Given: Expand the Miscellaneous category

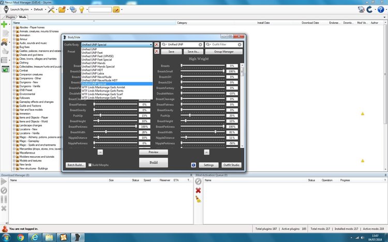Looking at the screenshot, I should pos(14,153).
